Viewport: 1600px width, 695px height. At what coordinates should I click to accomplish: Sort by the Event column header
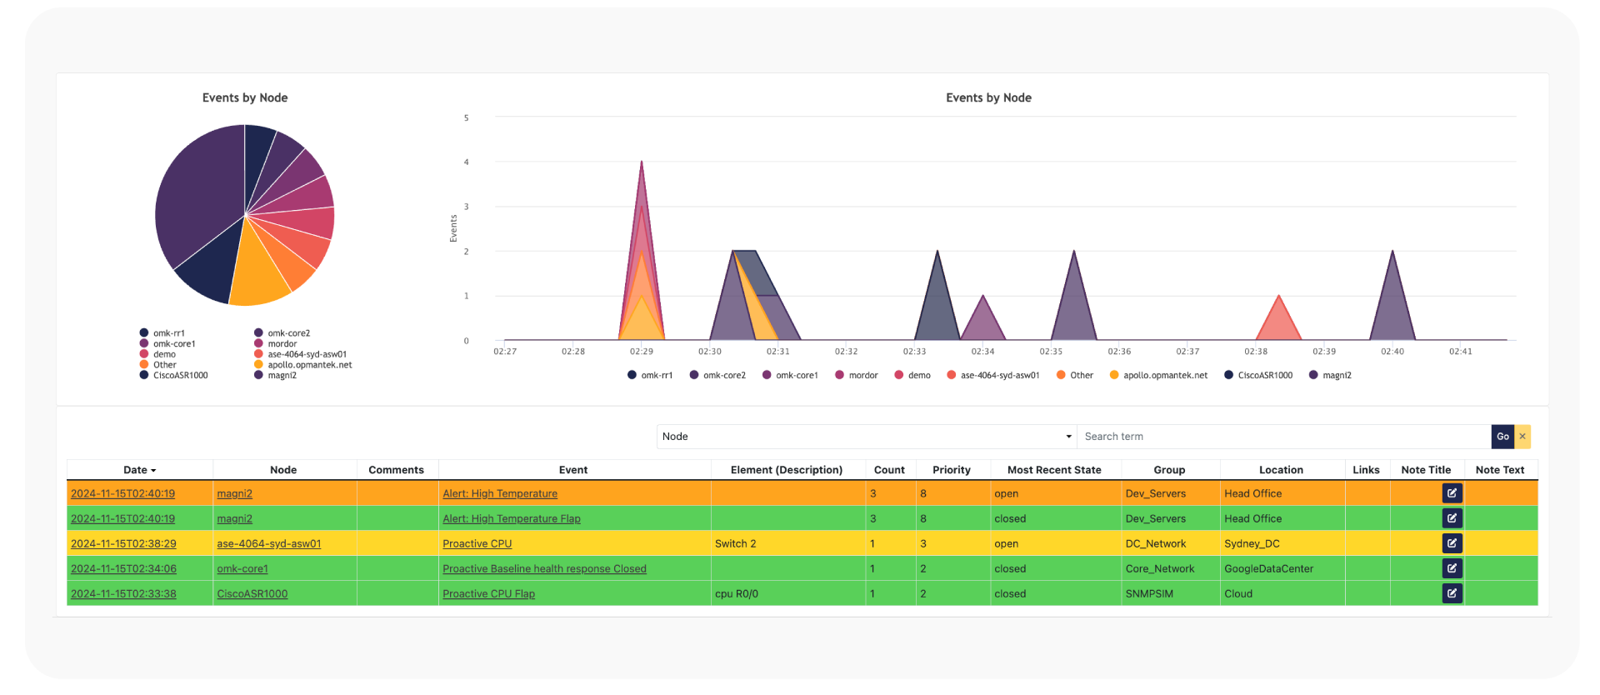click(573, 470)
